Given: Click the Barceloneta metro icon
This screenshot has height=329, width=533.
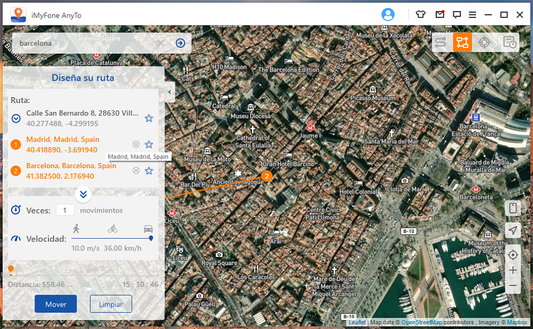Looking at the screenshot, I should [476, 189].
